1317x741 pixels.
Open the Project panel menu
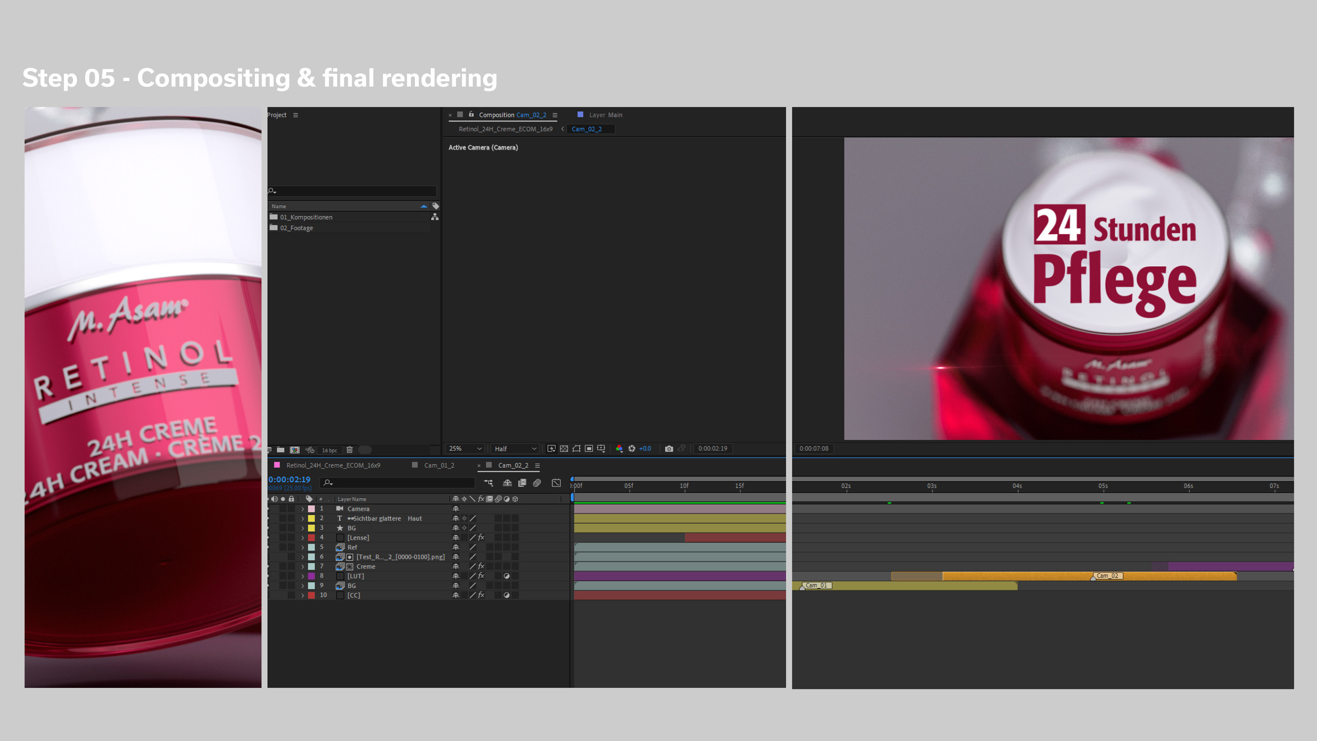coord(296,115)
